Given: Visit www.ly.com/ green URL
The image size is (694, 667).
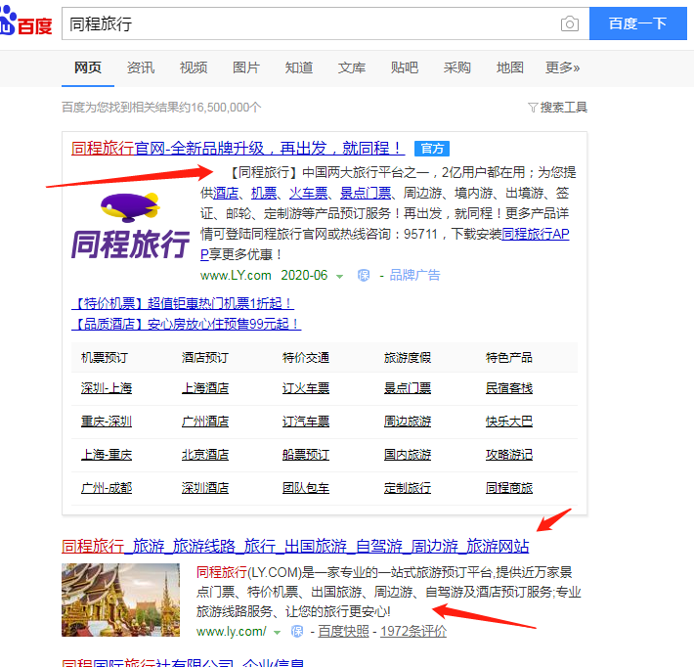Looking at the screenshot, I should tap(232, 631).
